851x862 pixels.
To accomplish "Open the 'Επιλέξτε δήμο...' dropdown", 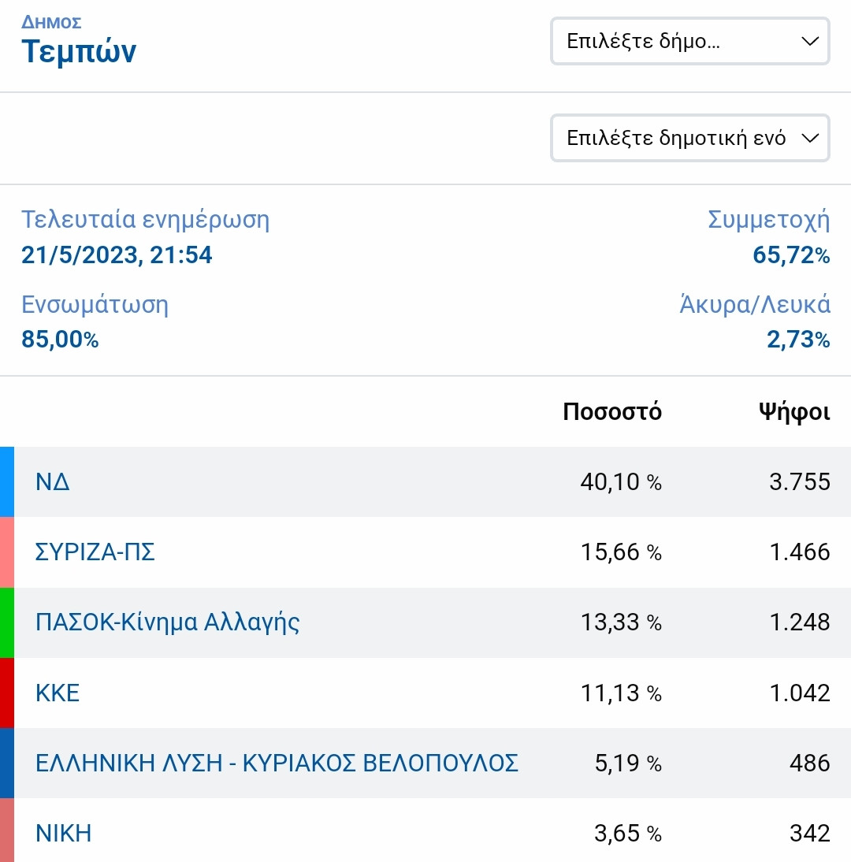I will click(690, 41).
